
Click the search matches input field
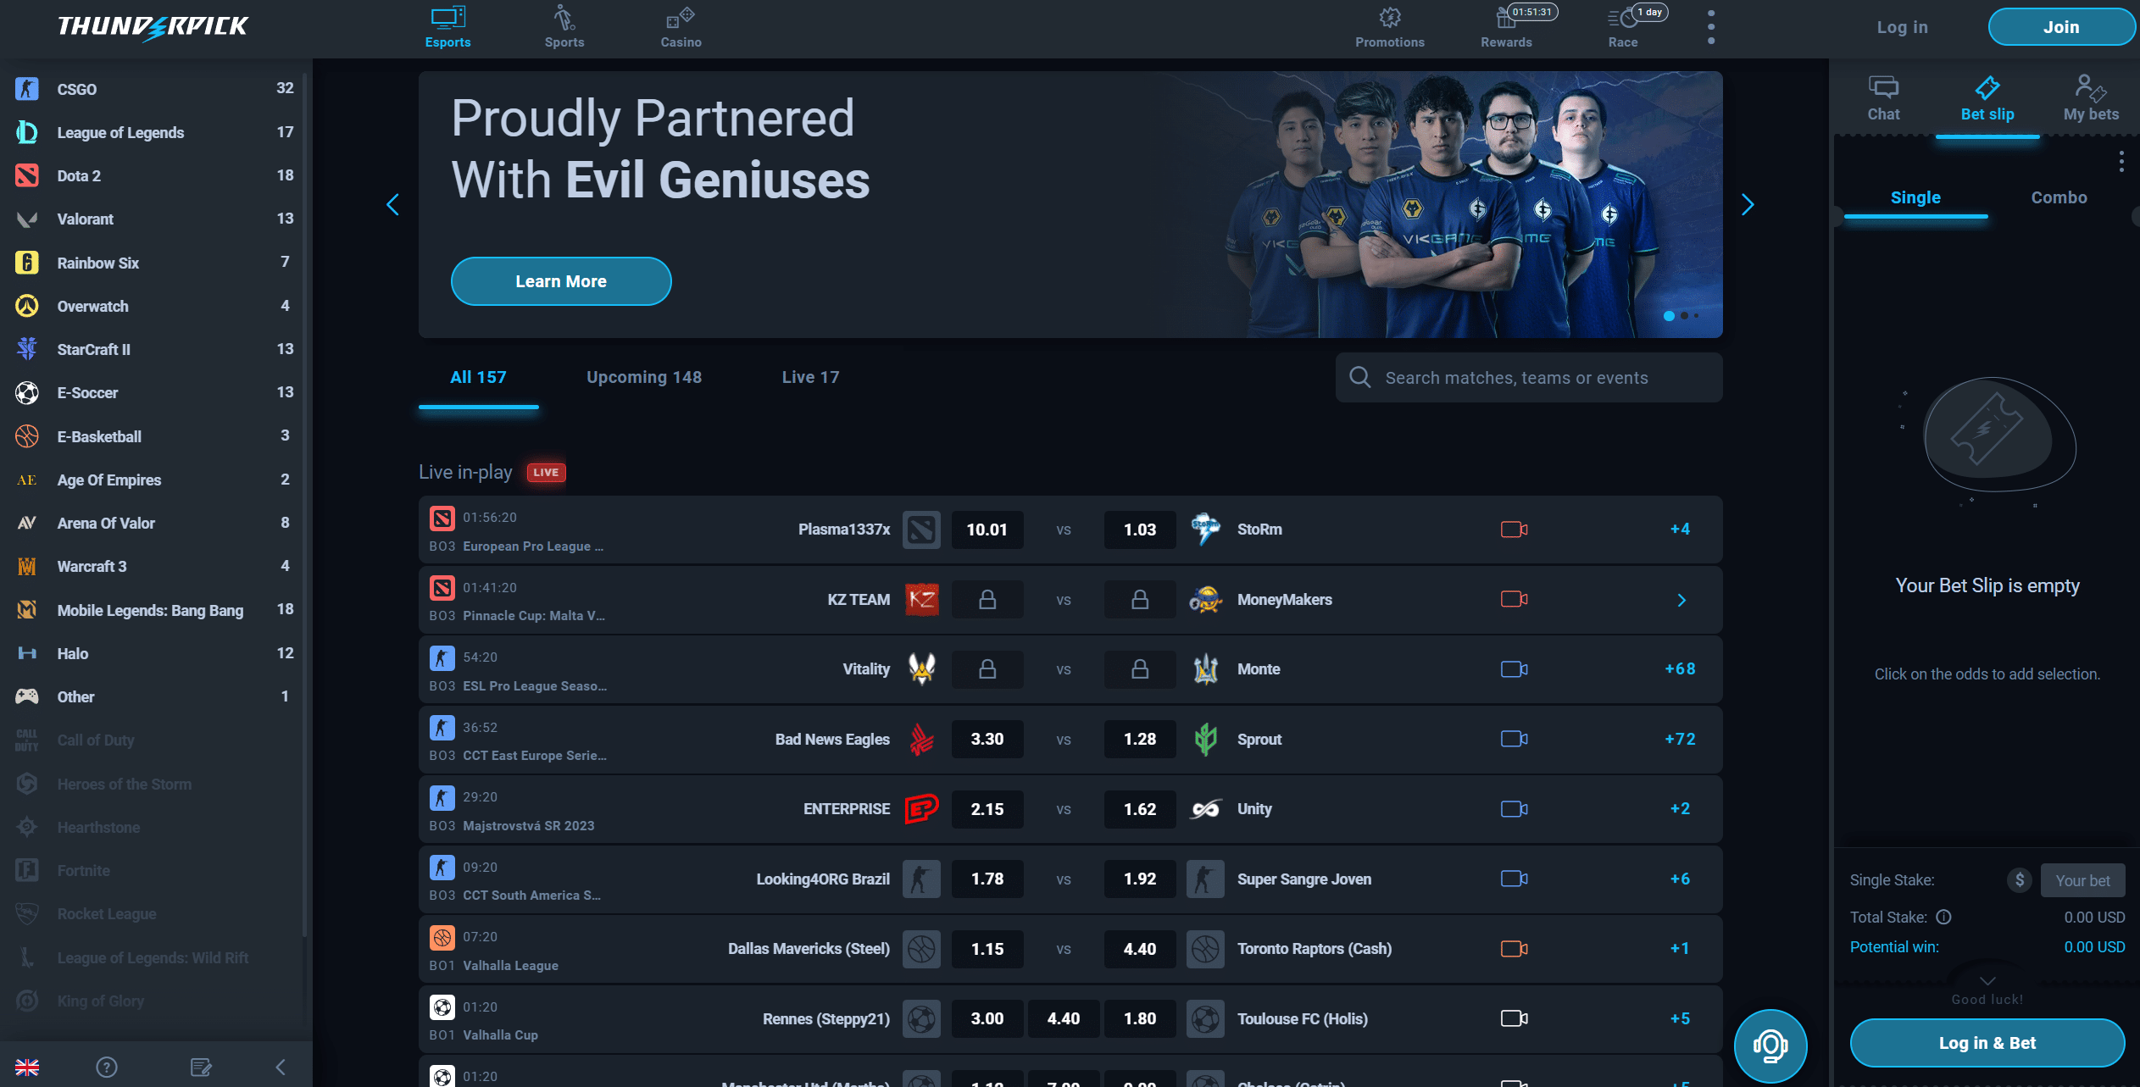point(1529,378)
